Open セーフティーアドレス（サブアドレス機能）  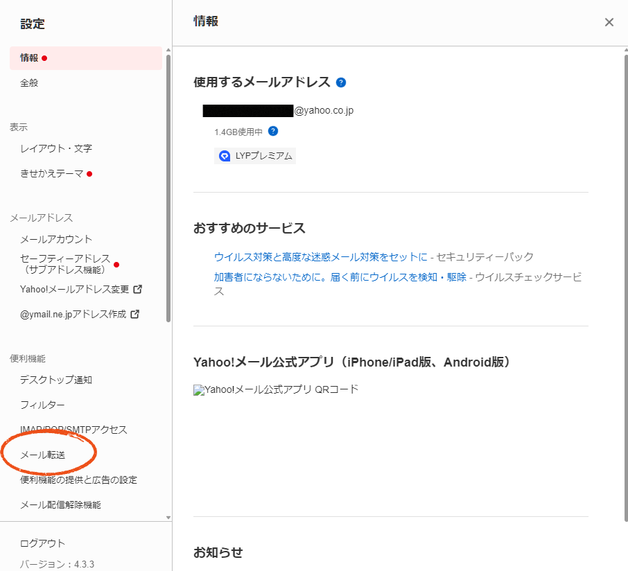click(x=65, y=264)
